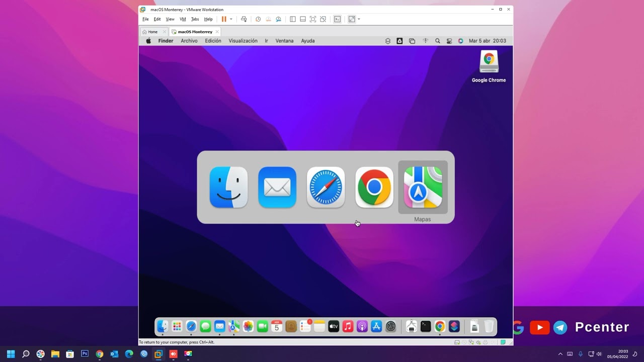Open VMware Tabs menu
Image resolution: width=644 pixels, height=362 pixels.
tap(195, 19)
